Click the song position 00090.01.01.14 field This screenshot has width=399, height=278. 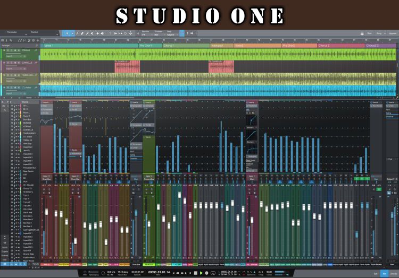[x=159, y=272]
